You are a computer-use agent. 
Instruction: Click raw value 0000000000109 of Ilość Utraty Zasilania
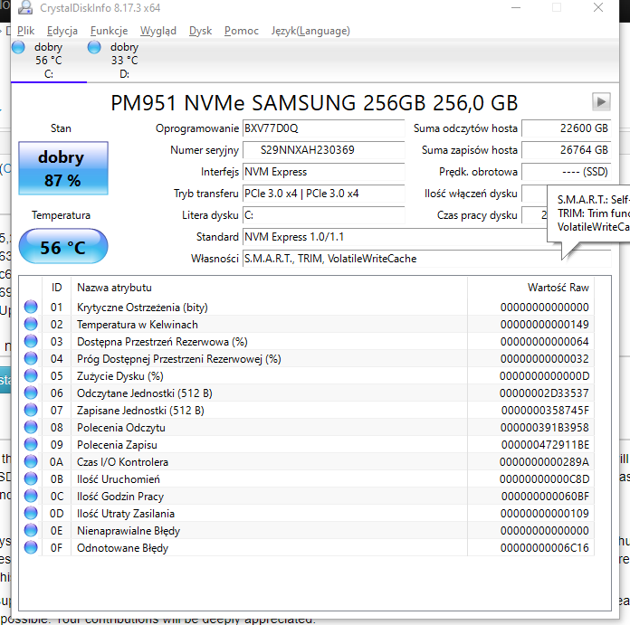click(544, 514)
